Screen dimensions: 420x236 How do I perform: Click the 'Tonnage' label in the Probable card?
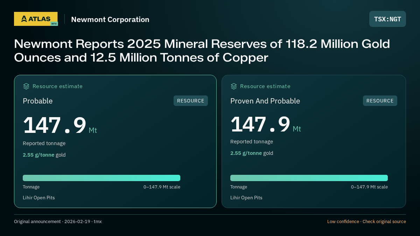31,187
